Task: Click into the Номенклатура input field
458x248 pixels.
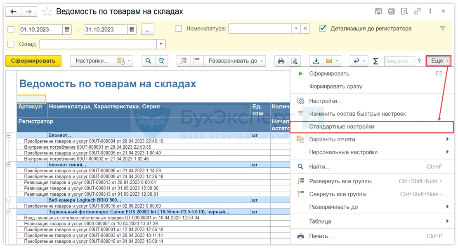Action: tap(260, 29)
